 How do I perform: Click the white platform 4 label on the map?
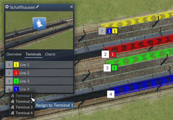tap(111, 94)
